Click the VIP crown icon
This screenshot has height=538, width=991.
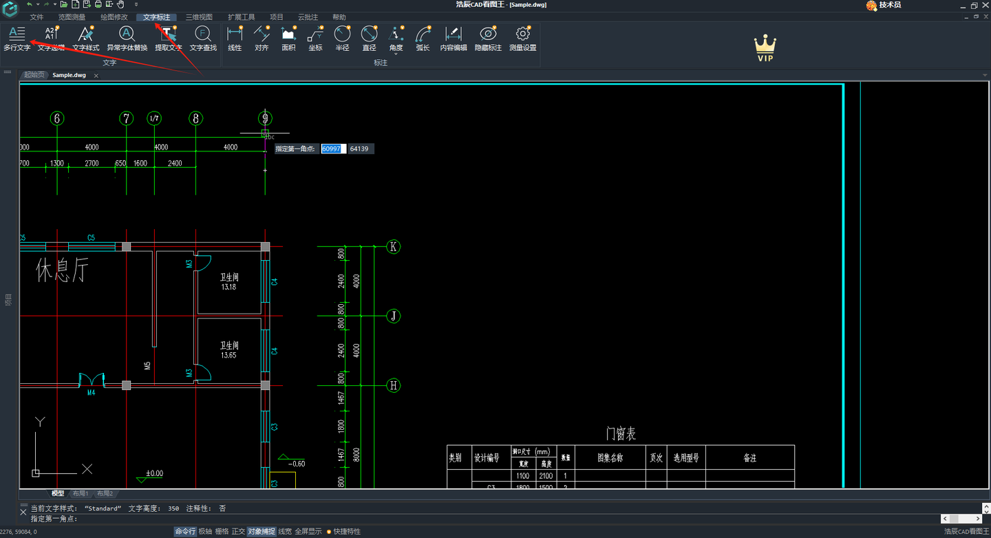pyautogui.click(x=765, y=48)
